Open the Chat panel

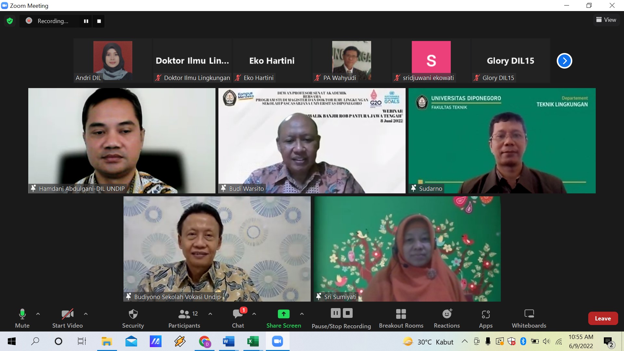tap(238, 318)
